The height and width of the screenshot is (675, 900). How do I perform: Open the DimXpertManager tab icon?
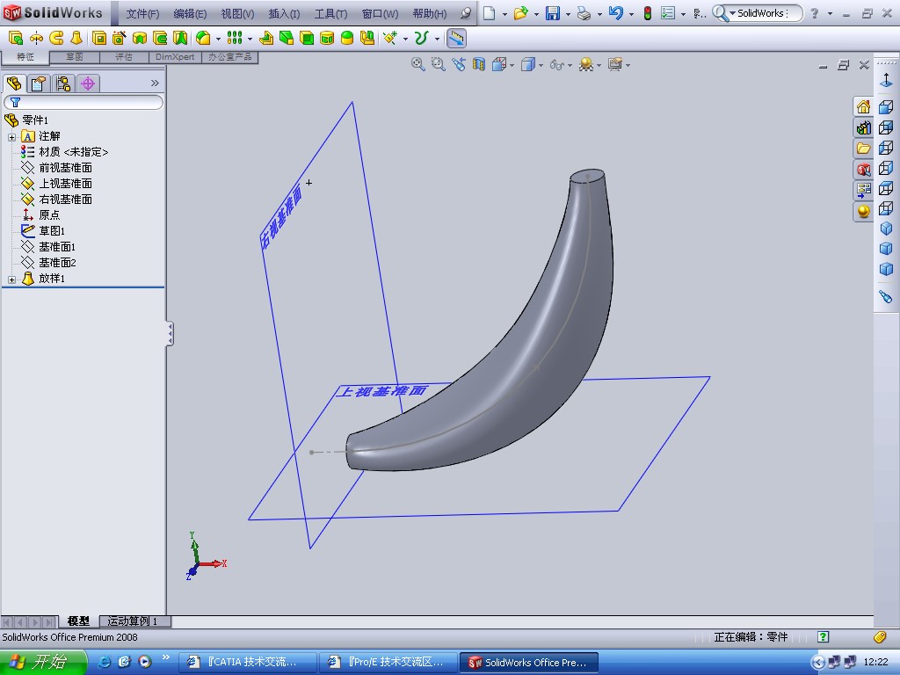pos(88,83)
